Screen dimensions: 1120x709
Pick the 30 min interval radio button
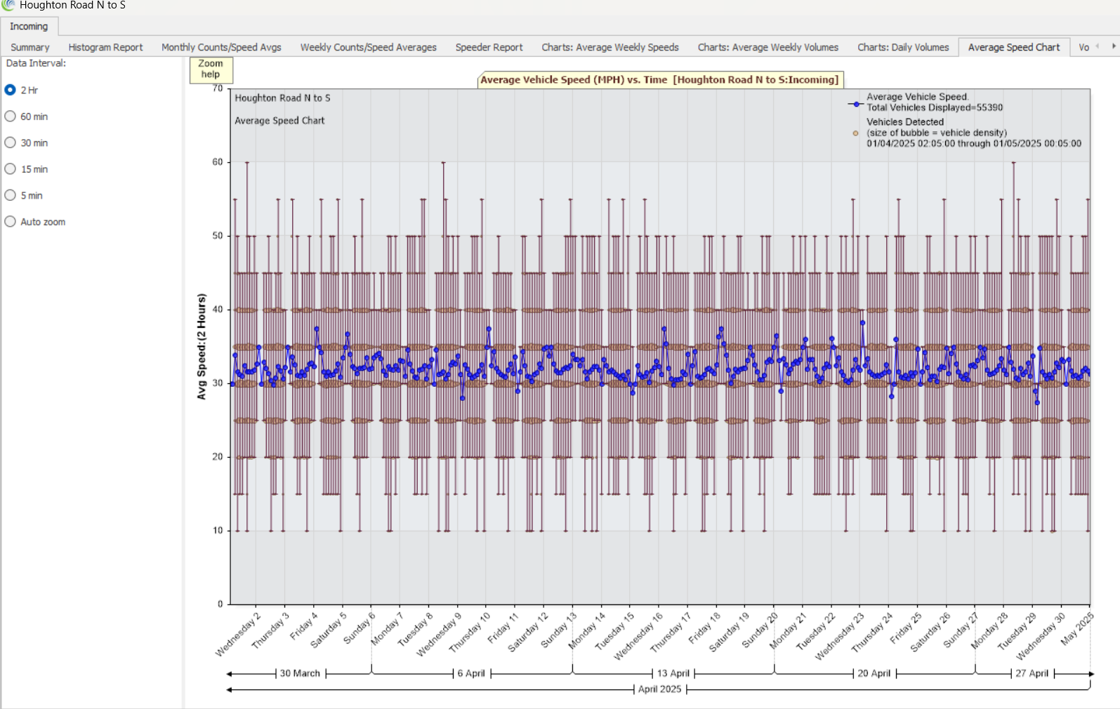point(11,143)
